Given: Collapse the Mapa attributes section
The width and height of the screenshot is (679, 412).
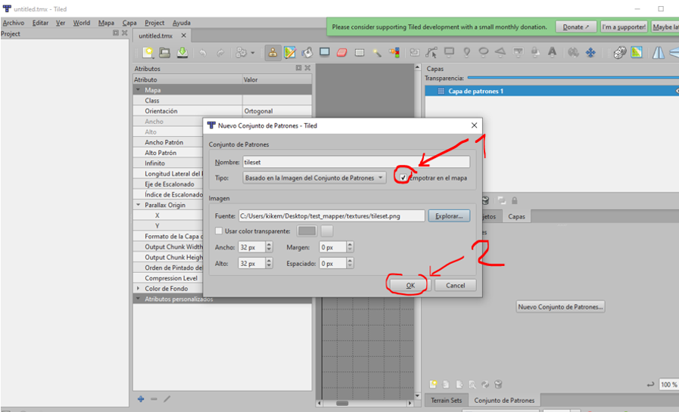Looking at the screenshot, I should [x=139, y=90].
